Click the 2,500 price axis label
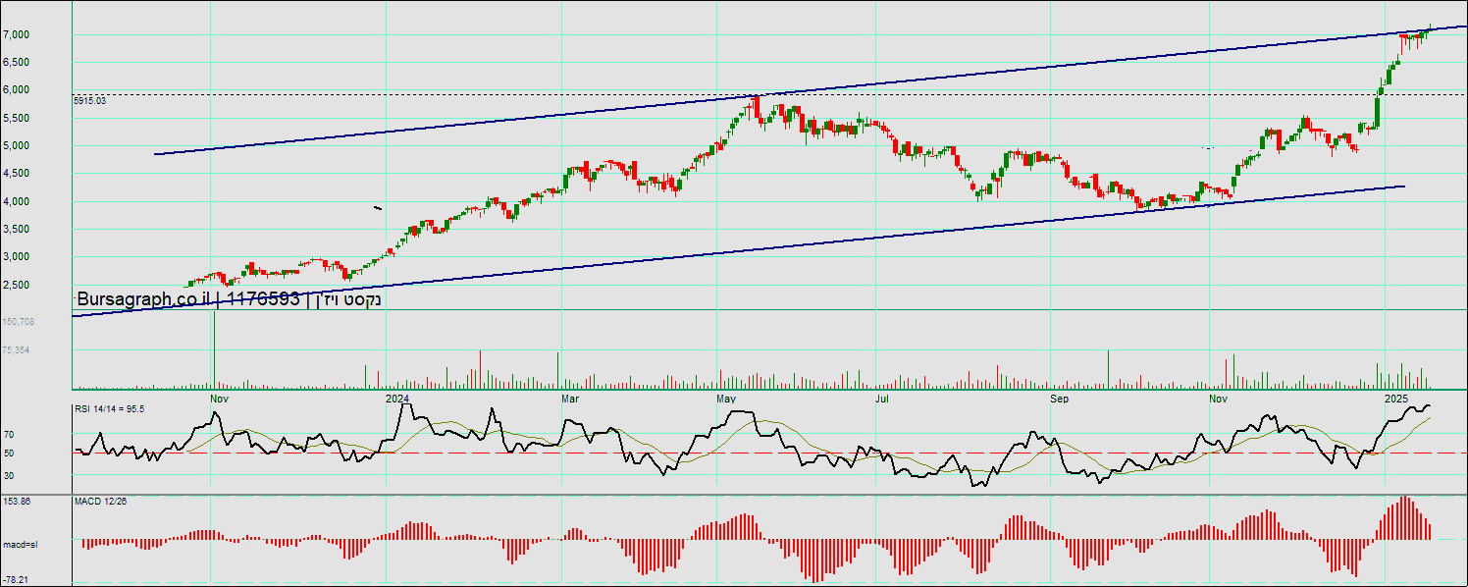The height and width of the screenshot is (587, 1468). coord(17,285)
